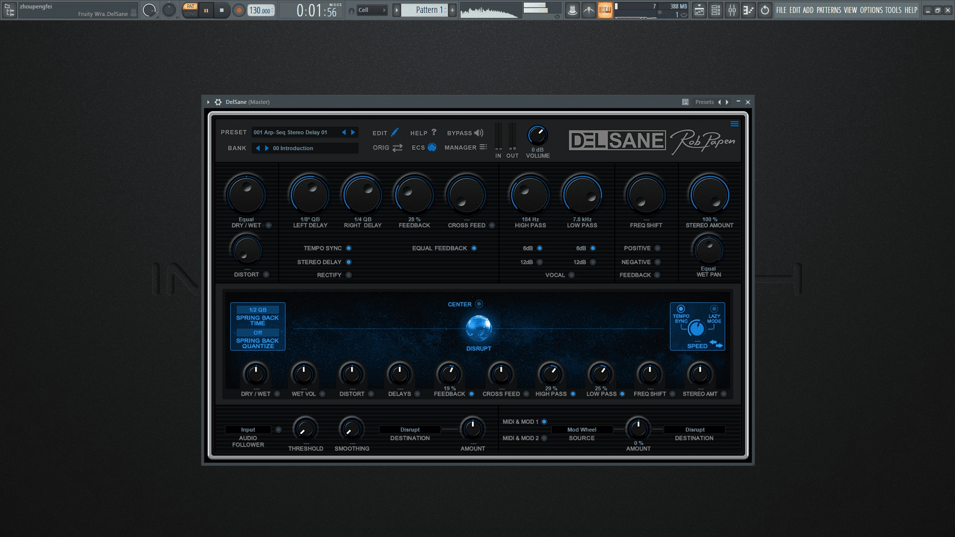Screen dimensions: 955x537
Task: Open the Presets dropdown in title bar
Action: tap(704, 102)
